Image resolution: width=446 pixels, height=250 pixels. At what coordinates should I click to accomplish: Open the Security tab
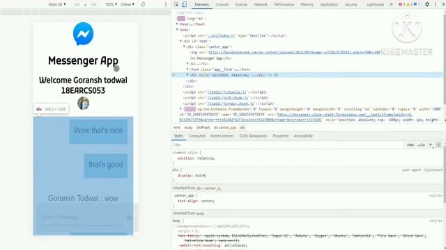(351, 5)
